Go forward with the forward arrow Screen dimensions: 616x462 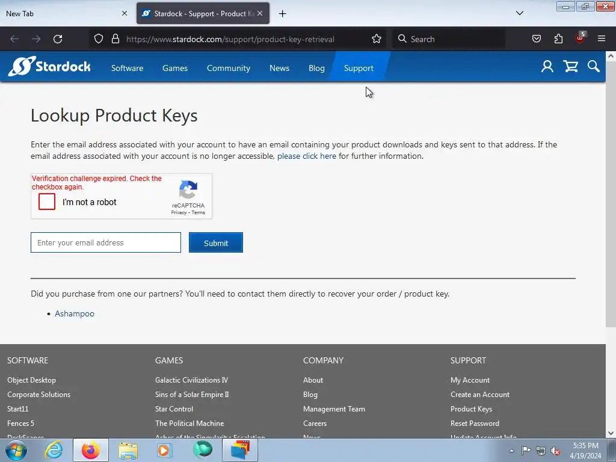click(x=36, y=39)
